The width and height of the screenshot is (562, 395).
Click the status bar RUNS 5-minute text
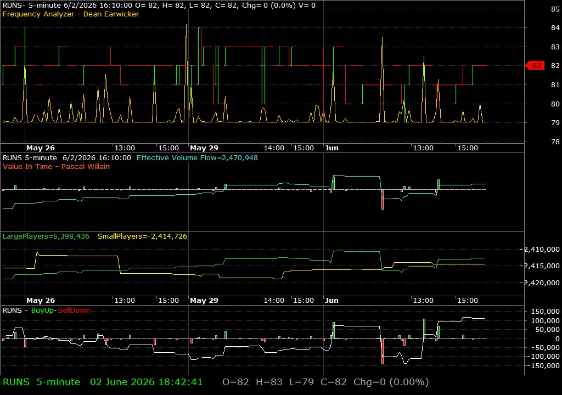42,382
